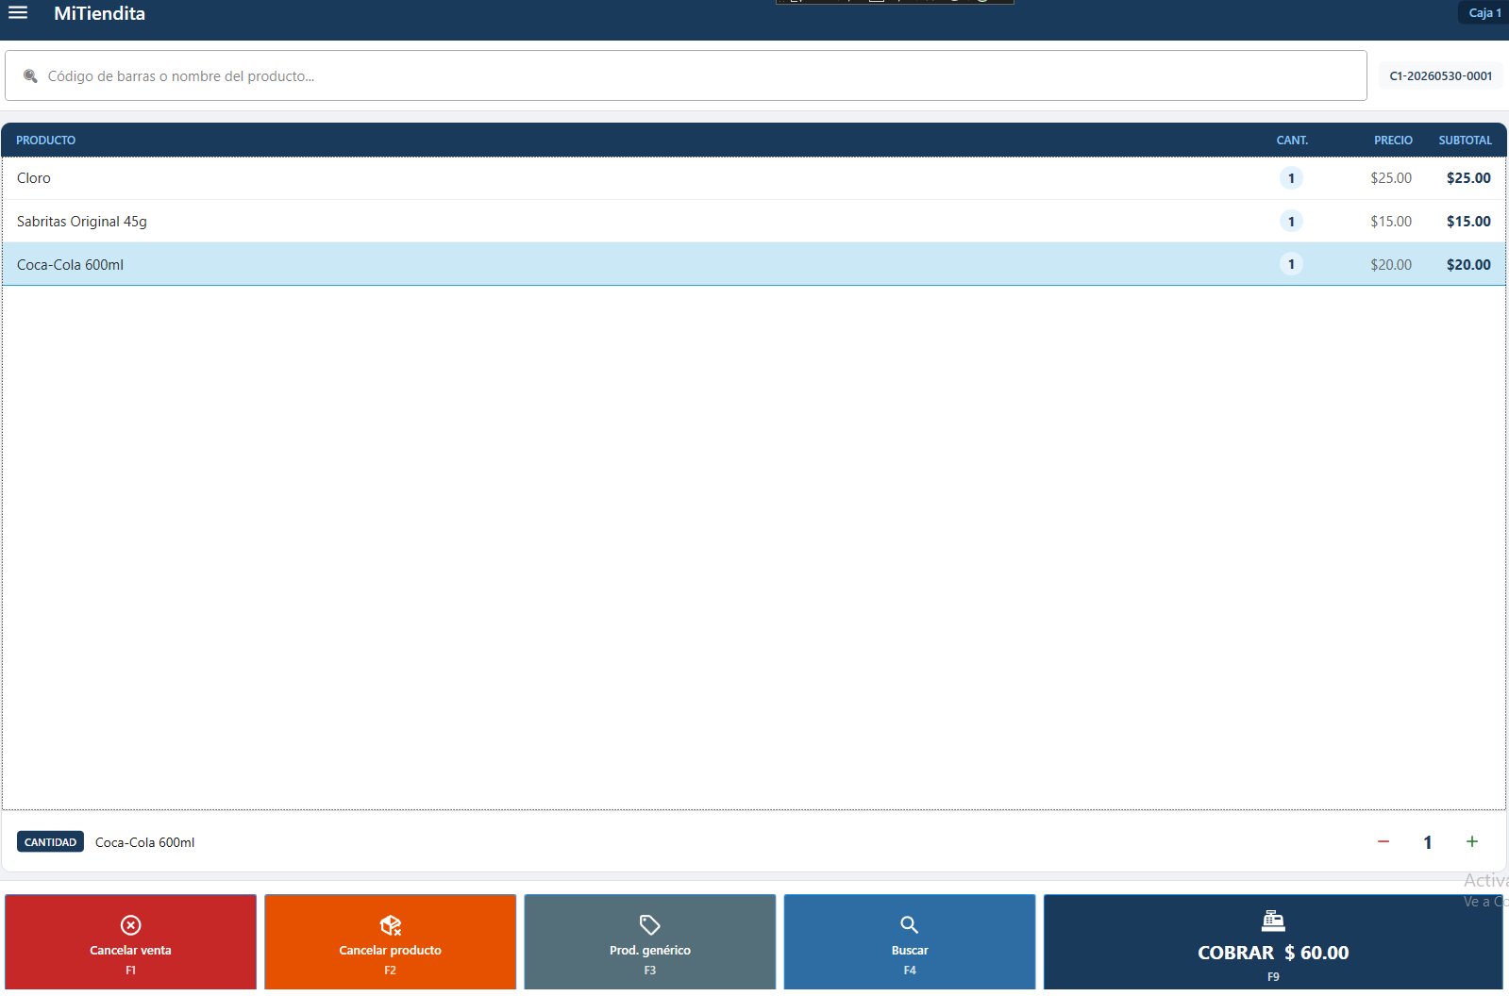Click the quantity value 1 between minus and plus
Viewport: 1509px width, 996px height.
[x=1428, y=842]
